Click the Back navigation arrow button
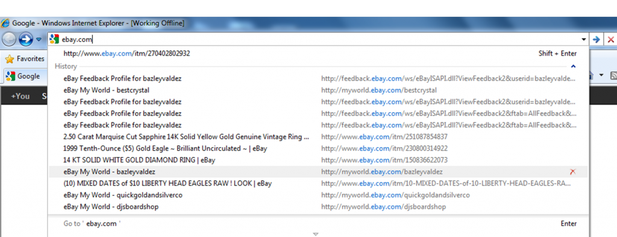Screen dimensions: 617x237 click(9, 39)
